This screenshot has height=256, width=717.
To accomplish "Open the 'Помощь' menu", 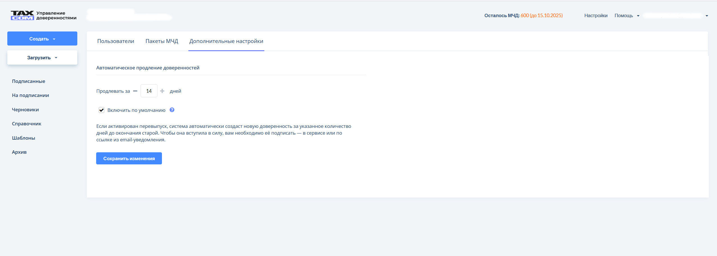I will click(x=626, y=16).
